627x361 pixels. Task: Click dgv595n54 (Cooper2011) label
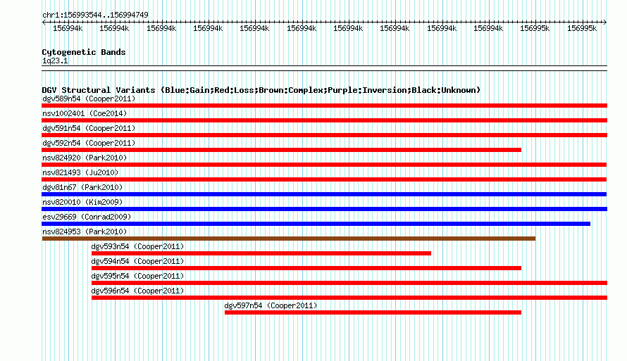tap(137, 276)
